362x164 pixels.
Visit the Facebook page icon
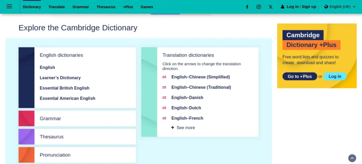(x=247, y=7)
